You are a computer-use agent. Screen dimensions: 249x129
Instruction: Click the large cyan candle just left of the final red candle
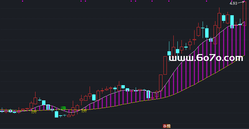pos(232,20)
